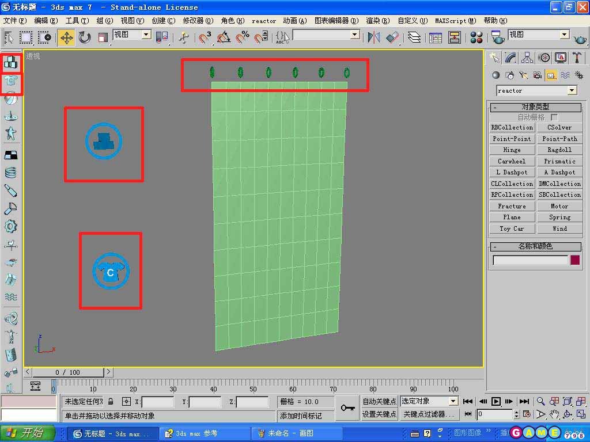Open the reactor menu in menu bar
The image size is (590, 442).
(x=264, y=21)
